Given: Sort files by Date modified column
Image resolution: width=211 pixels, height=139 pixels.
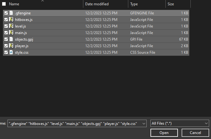Looking at the screenshot, I should 105,4.
